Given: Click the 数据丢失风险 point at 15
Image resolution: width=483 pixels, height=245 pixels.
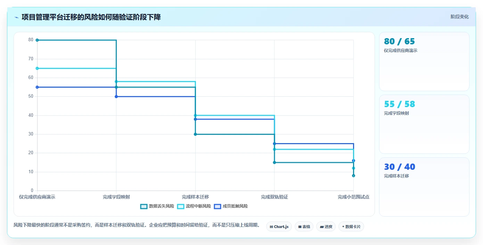Looking at the screenshot, I should 274,163.
